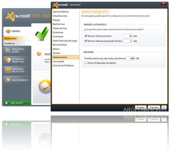The width and height of the screenshot is (170, 151).
Task: Toggle Eliminar informes temporales de hace checkbox
Action: 86,41
